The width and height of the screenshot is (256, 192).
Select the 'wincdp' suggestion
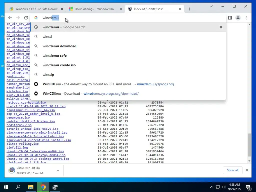coord(128,74)
